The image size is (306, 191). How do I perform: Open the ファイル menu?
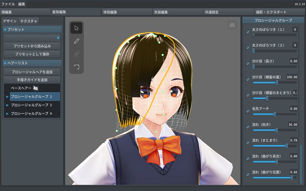click(8, 4)
